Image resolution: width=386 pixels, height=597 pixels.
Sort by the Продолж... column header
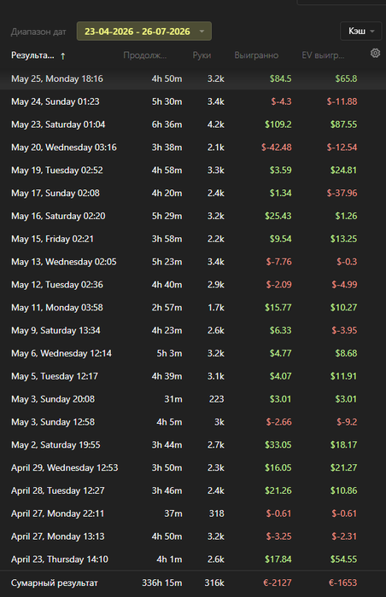(145, 55)
